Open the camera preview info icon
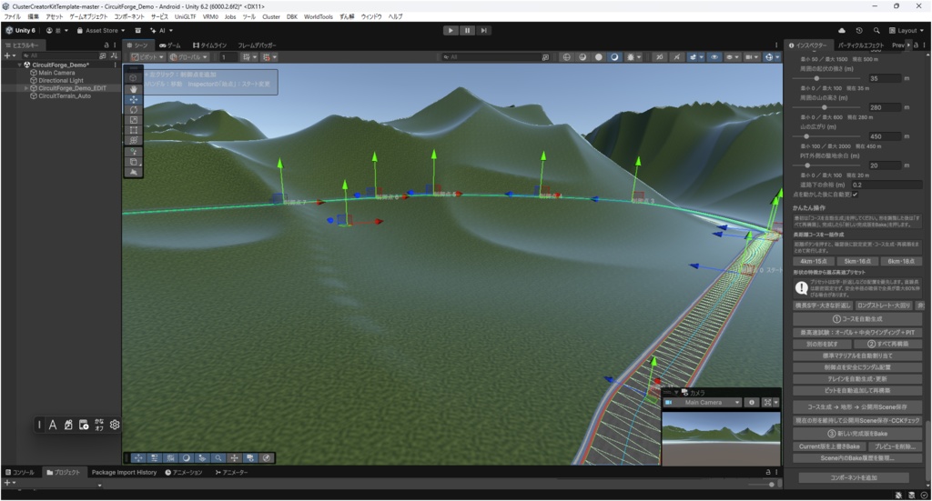This screenshot has height=501, width=932. 751,403
